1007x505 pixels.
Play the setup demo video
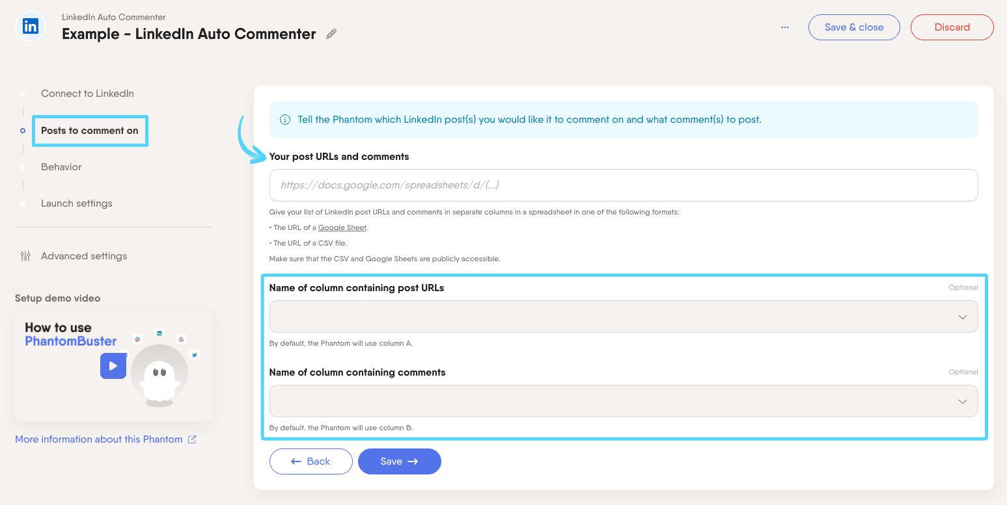point(113,366)
